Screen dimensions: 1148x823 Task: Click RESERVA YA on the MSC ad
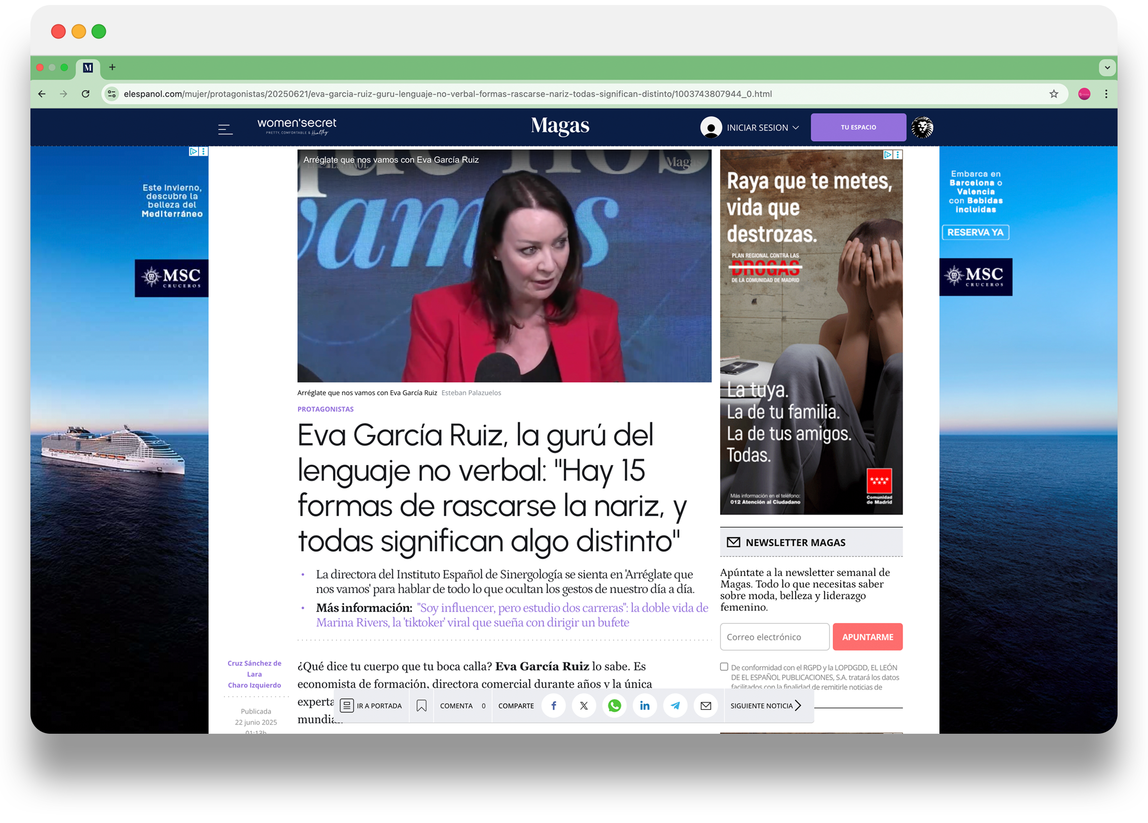(x=975, y=232)
